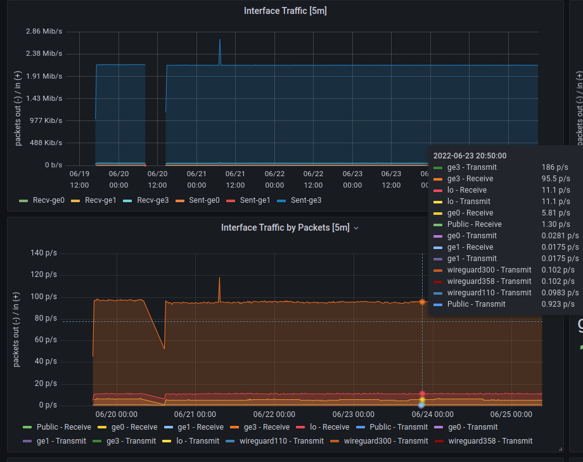
Task: Open the Interface Traffic by Packets panel dropdown chevron
Action: (356, 228)
